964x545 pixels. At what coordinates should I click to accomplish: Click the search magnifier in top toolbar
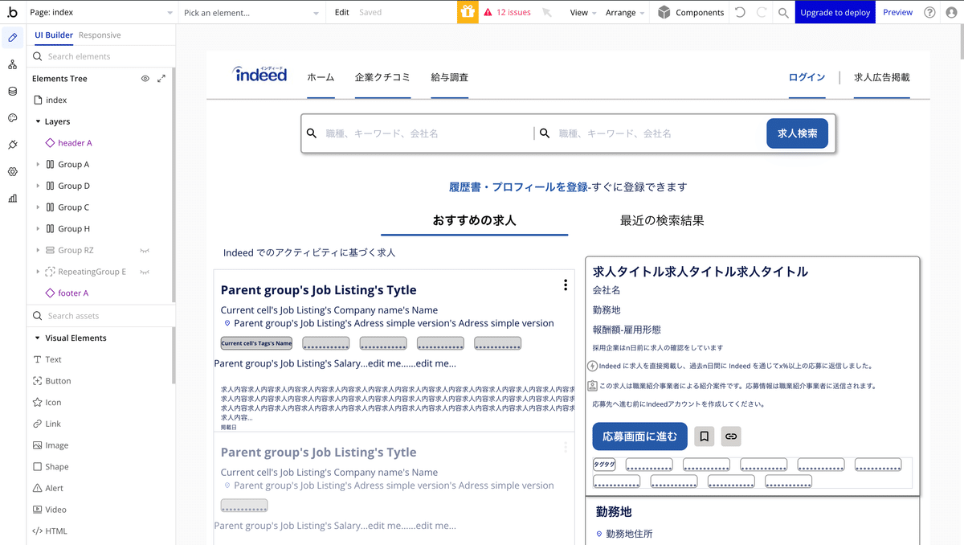click(783, 13)
